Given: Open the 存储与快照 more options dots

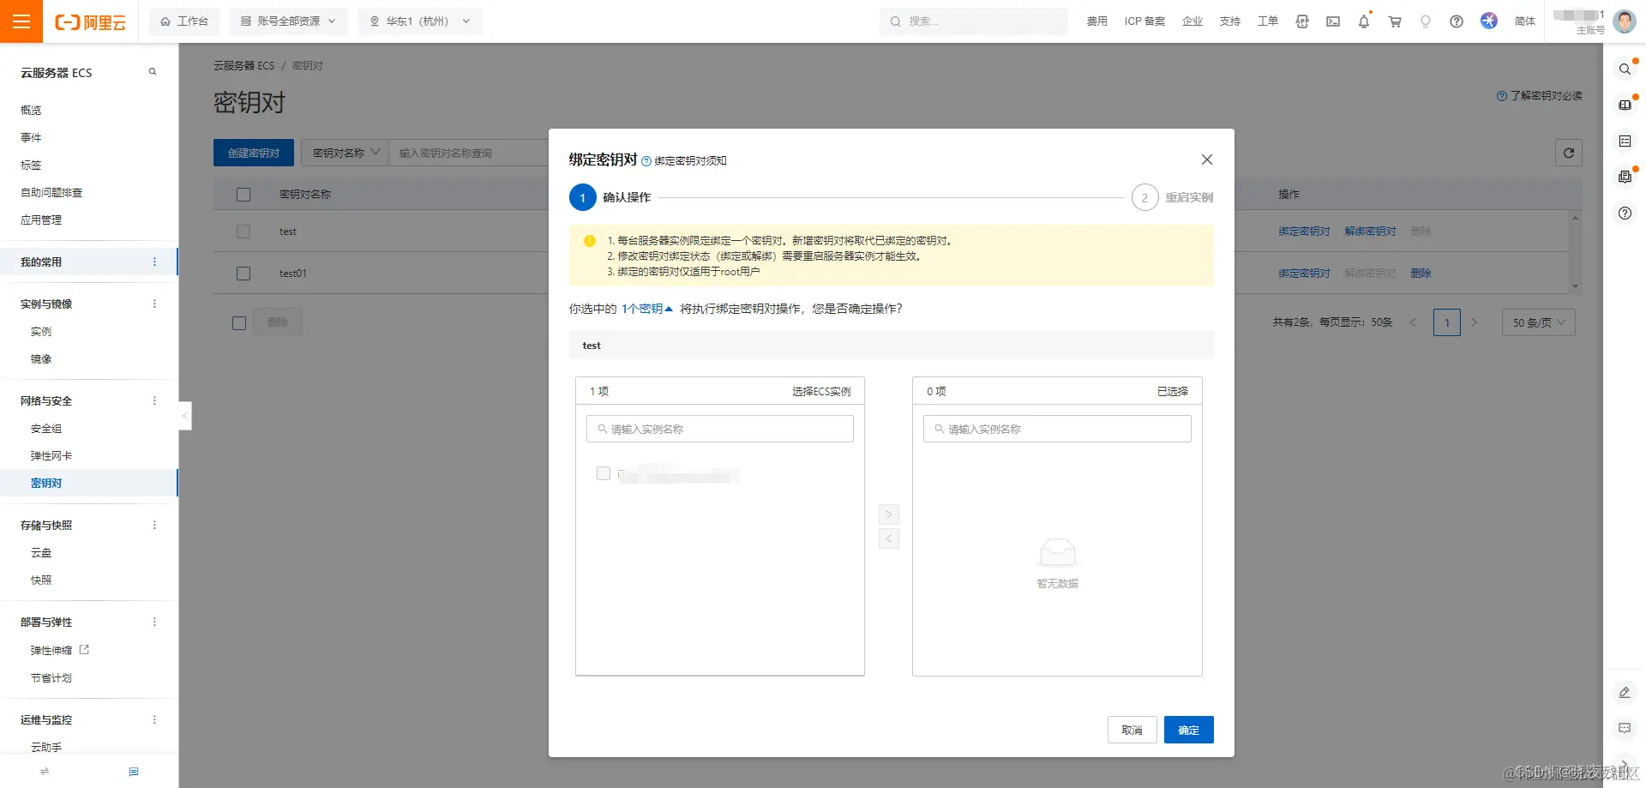Looking at the screenshot, I should (x=154, y=525).
